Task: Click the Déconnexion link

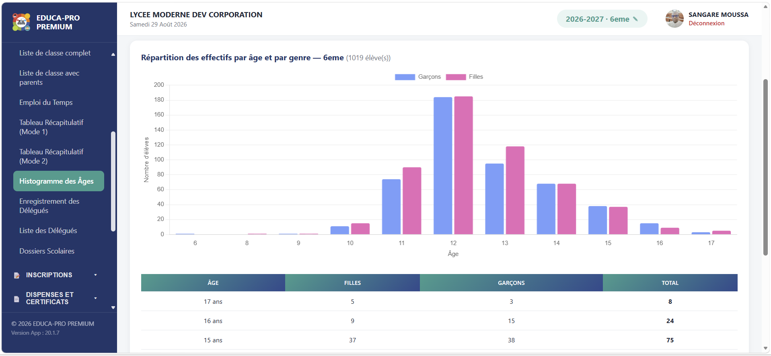Action: point(706,23)
